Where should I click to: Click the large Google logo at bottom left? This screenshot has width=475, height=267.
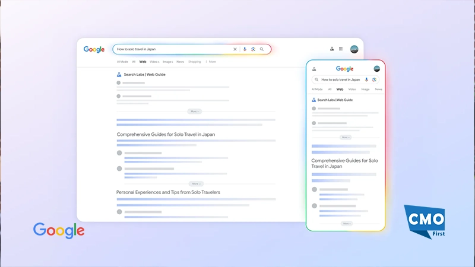click(x=59, y=231)
